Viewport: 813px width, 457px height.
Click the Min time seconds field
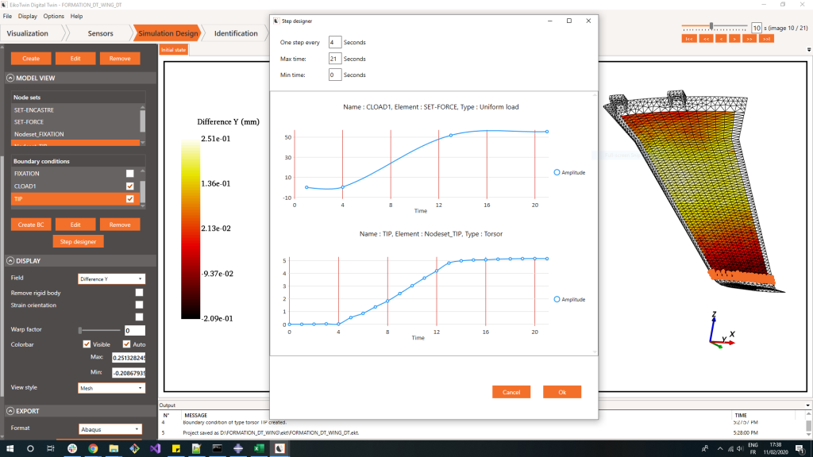(335, 75)
